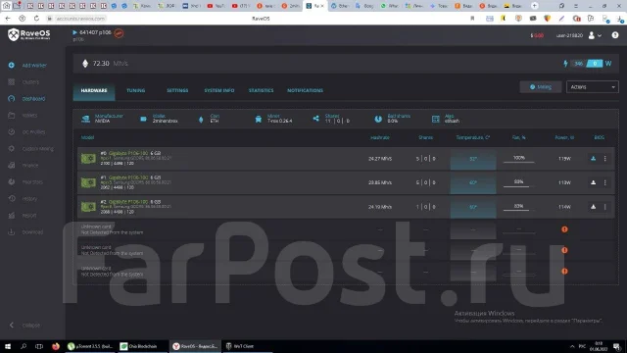Switch to the Hardware tab

(94, 90)
